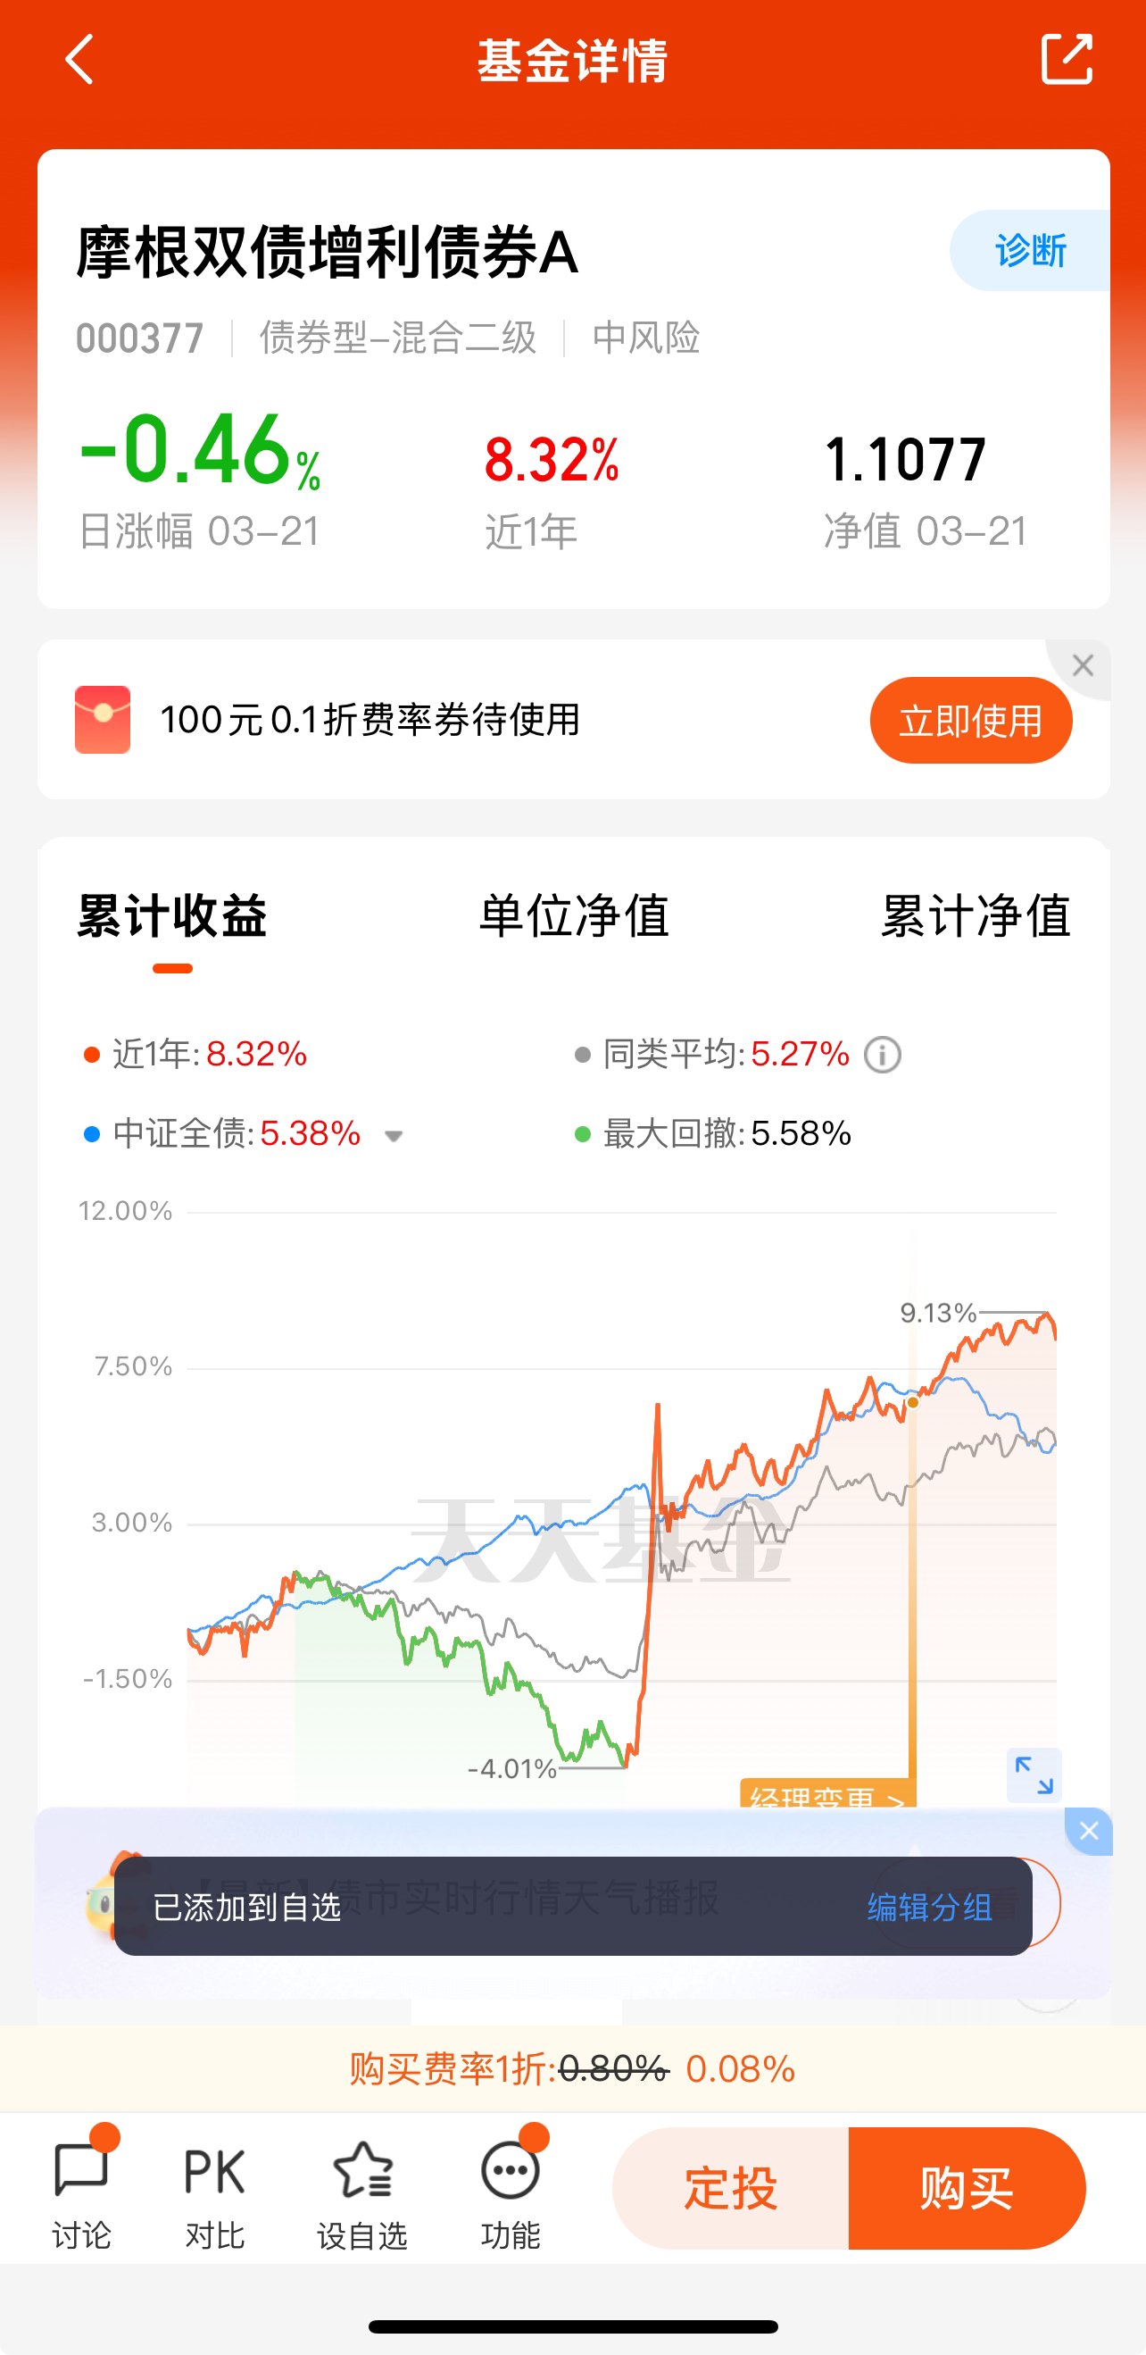Tap the 定投 button
The height and width of the screenshot is (2355, 1146).
pyautogui.click(x=730, y=2189)
